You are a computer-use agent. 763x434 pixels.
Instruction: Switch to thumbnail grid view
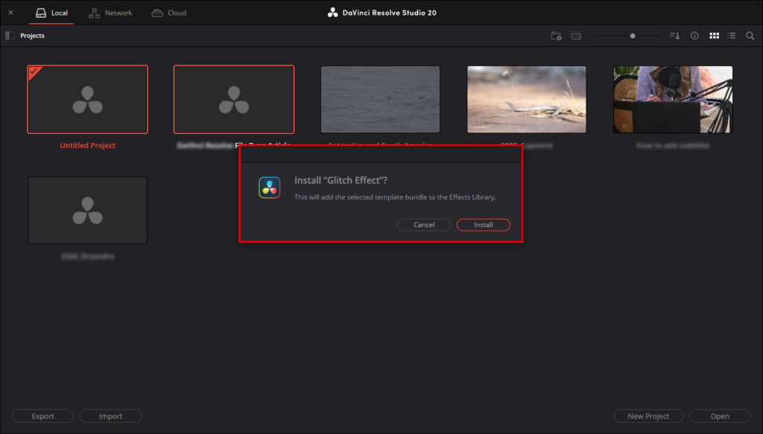point(714,36)
